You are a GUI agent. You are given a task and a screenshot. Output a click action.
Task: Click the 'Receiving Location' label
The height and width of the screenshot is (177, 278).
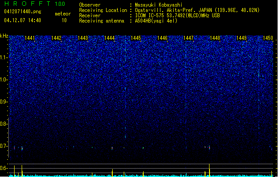coord(103,10)
